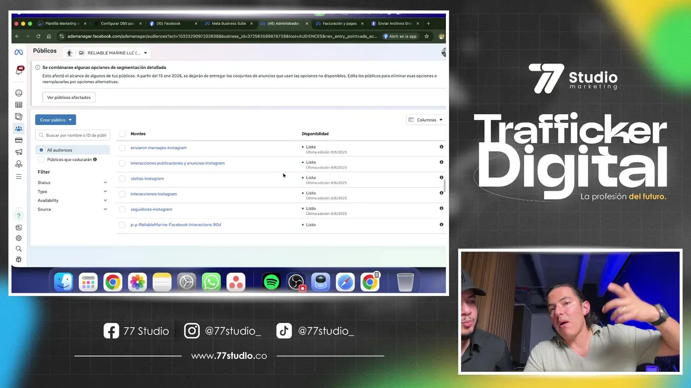Check the interacciones publicaciones y anuncios-instagram checkbox
Viewport: 691px width, 388px height.
[122, 163]
